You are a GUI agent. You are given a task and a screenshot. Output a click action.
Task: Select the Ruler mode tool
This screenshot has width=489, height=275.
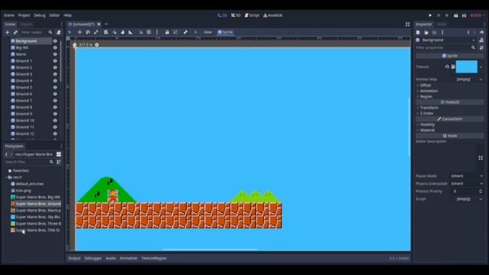[131, 32]
